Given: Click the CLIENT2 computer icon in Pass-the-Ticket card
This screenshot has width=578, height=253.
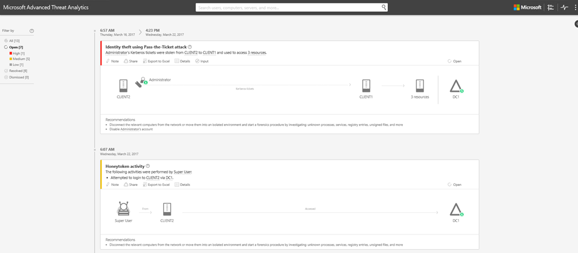Looking at the screenshot, I should [x=124, y=86].
